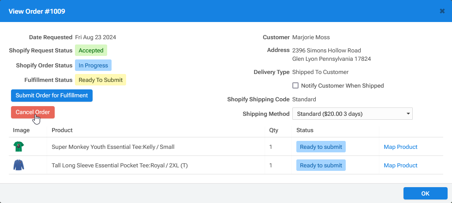Click the green Super Monkey tee thumbnail
This screenshot has height=203, width=452.
[x=19, y=147]
